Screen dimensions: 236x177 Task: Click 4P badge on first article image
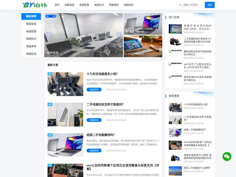point(50,74)
